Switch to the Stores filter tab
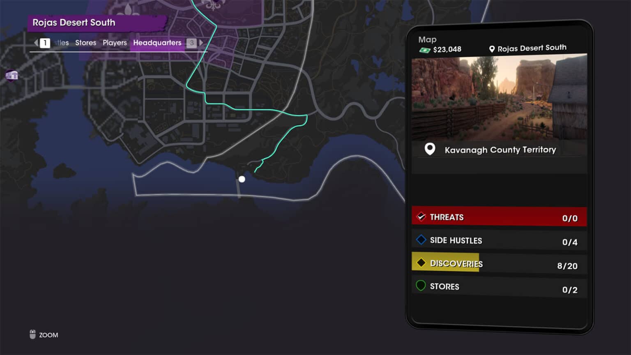Screen dimensions: 631x355 [85, 43]
